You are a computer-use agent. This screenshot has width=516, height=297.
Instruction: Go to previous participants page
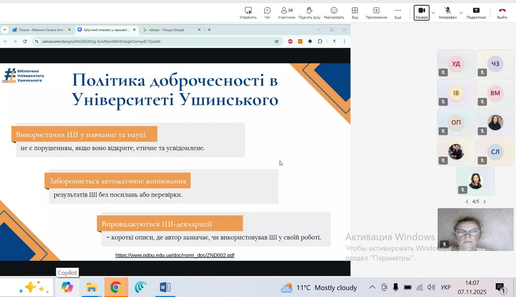pyautogui.click(x=467, y=201)
